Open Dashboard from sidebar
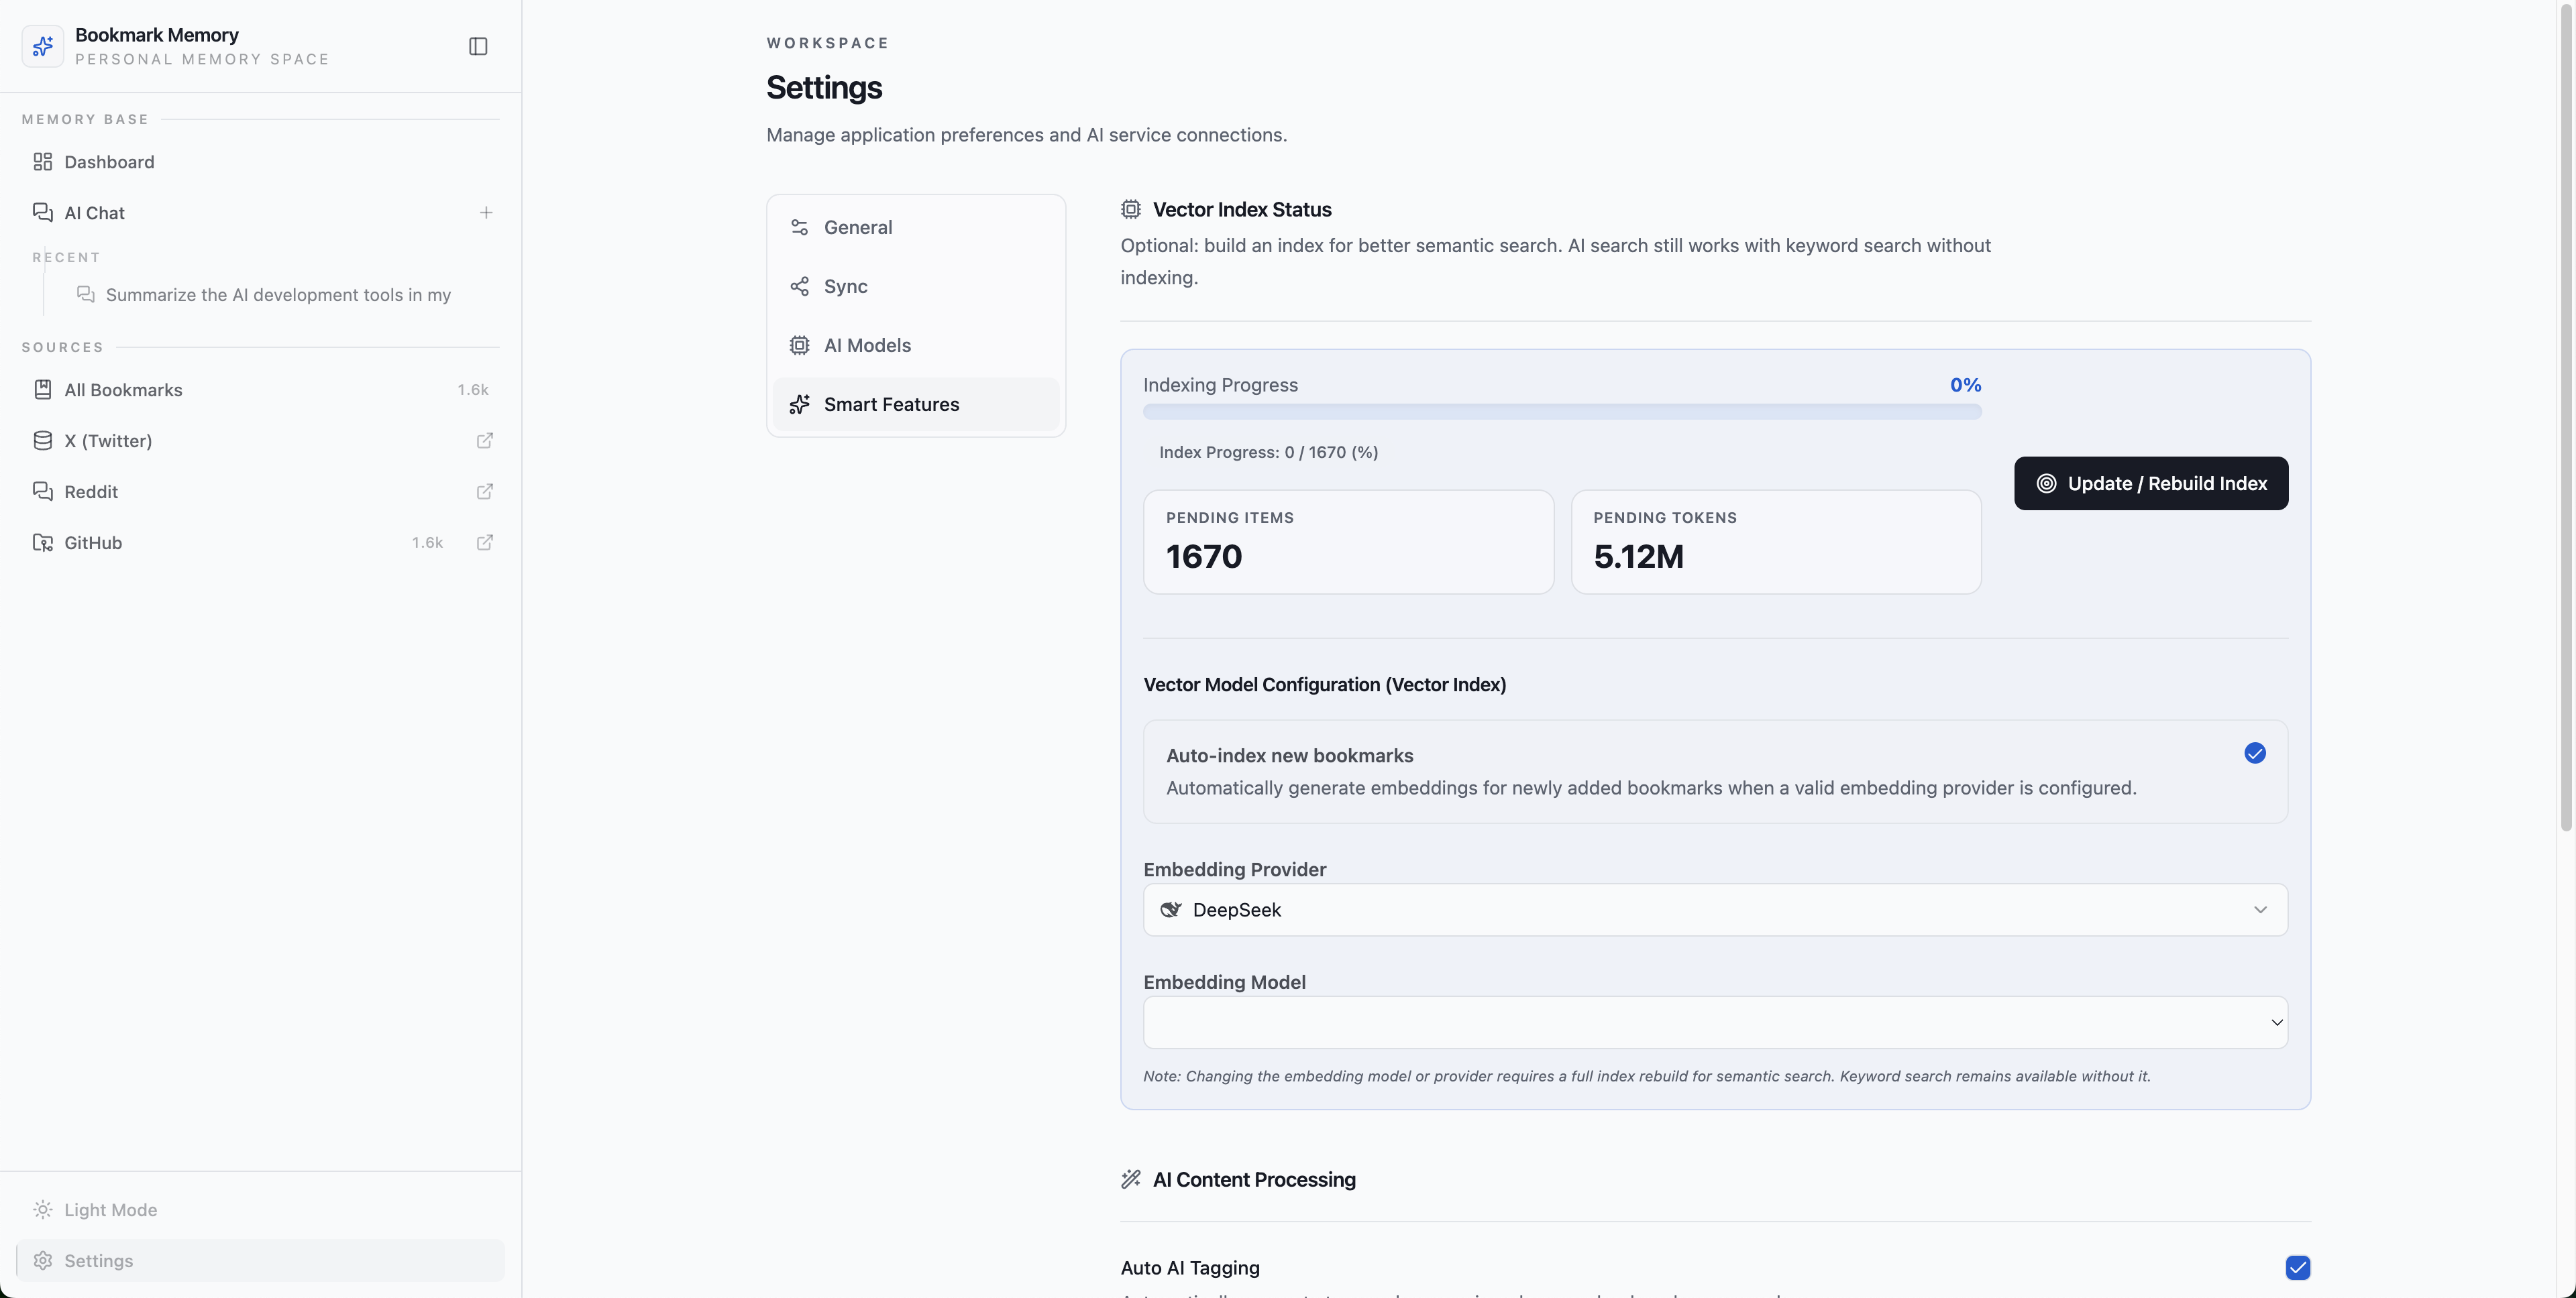 109,162
